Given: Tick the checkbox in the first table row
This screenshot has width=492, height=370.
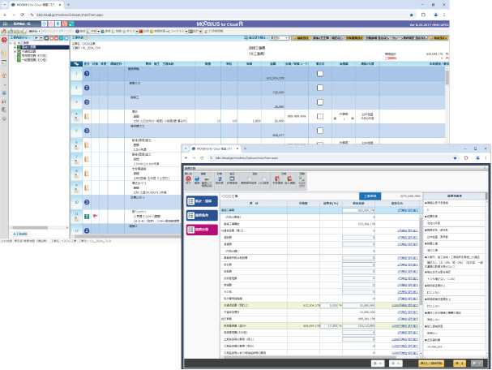Looking at the screenshot, I should (320, 75).
